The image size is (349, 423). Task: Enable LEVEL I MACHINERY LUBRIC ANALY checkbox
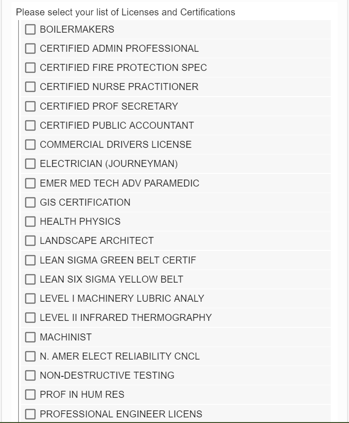pyautogui.click(x=30, y=299)
